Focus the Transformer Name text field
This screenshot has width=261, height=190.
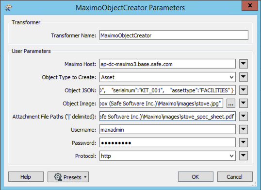coord(174,35)
